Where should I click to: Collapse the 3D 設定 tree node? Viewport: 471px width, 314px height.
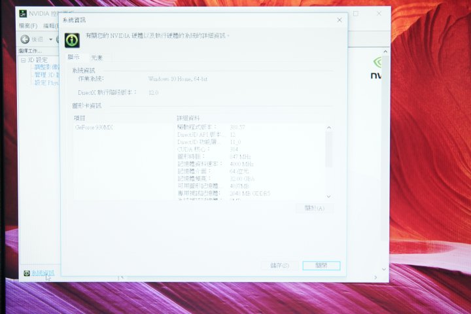[23, 60]
